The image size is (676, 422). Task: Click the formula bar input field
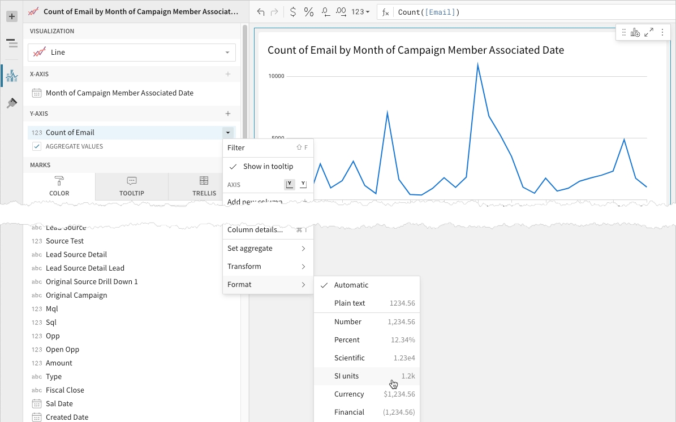click(x=532, y=12)
